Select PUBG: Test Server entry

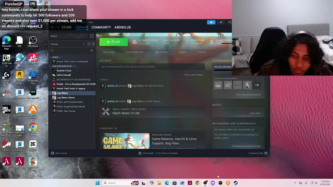click(x=66, y=111)
